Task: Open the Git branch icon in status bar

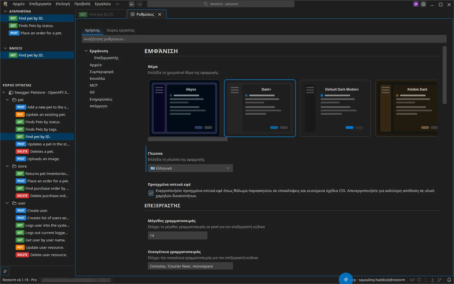Action: pos(440,280)
